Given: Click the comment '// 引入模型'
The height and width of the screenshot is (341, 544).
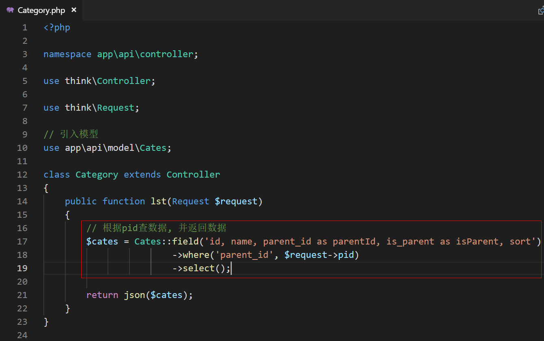Looking at the screenshot, I should [71, 134].
